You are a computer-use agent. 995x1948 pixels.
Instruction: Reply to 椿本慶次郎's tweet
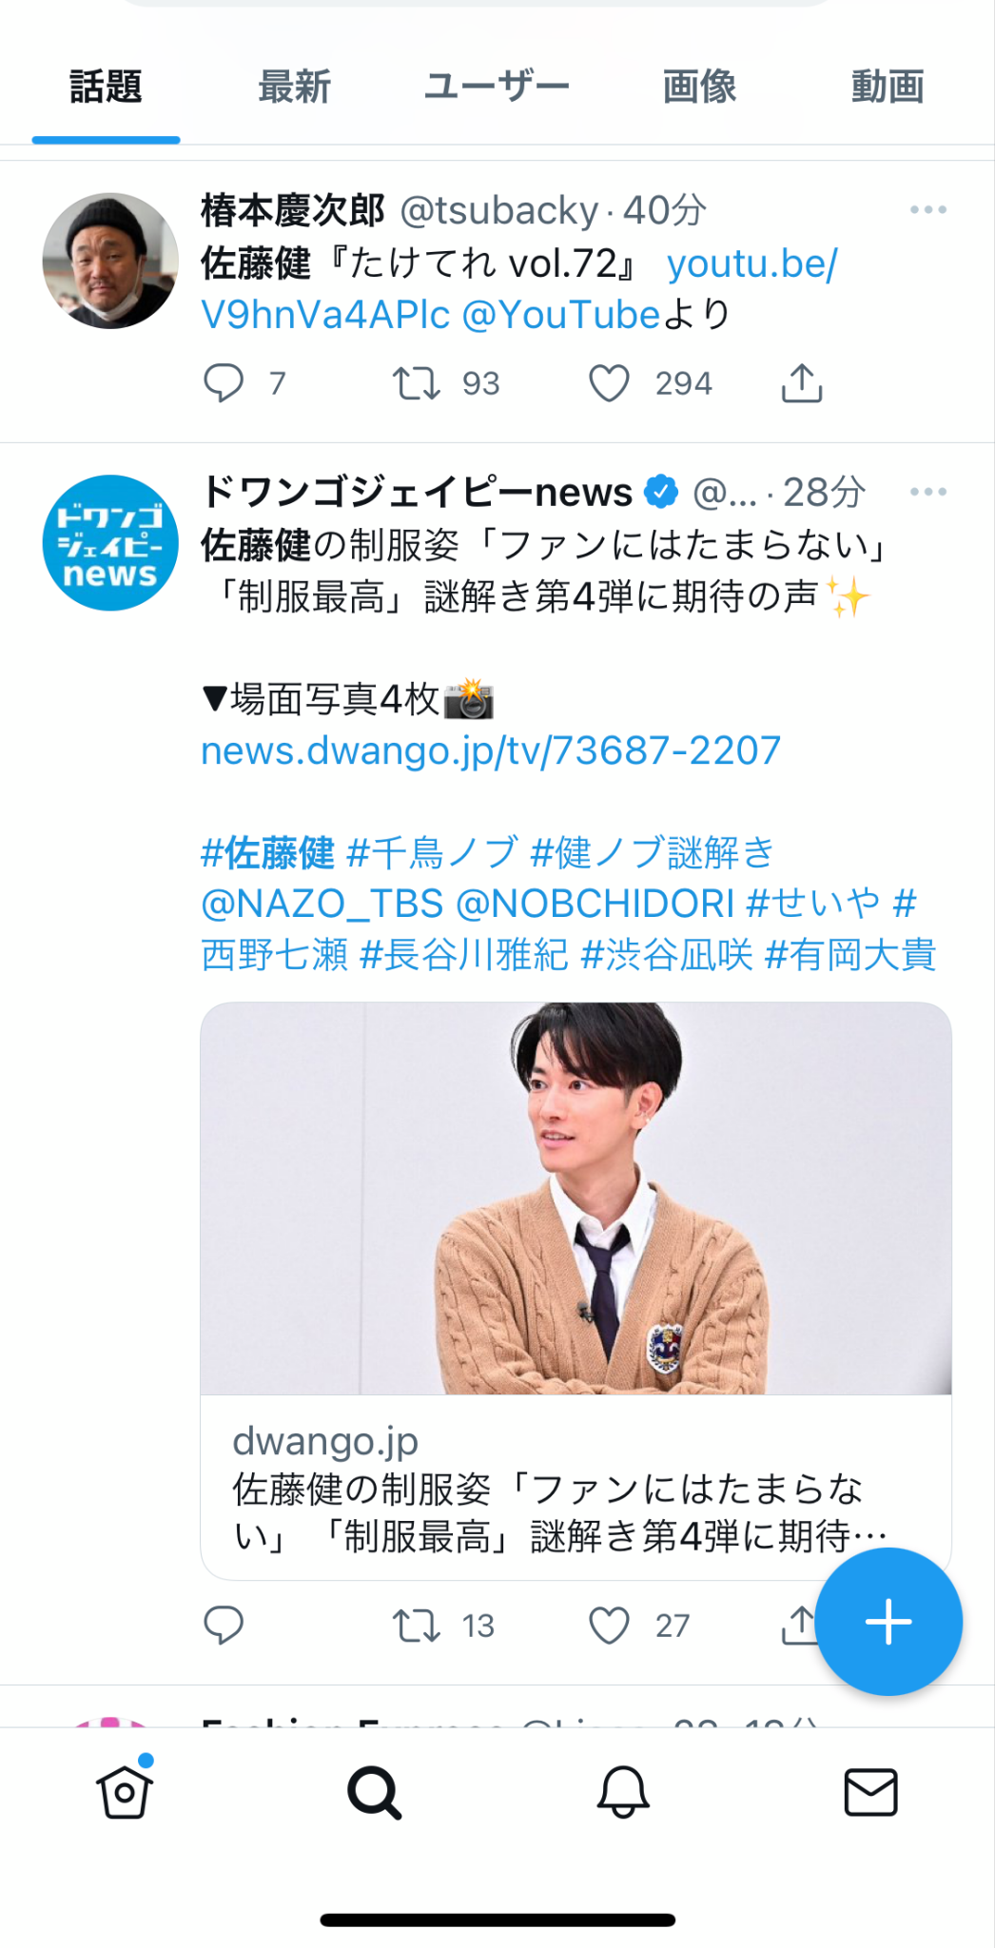[224, 383]
